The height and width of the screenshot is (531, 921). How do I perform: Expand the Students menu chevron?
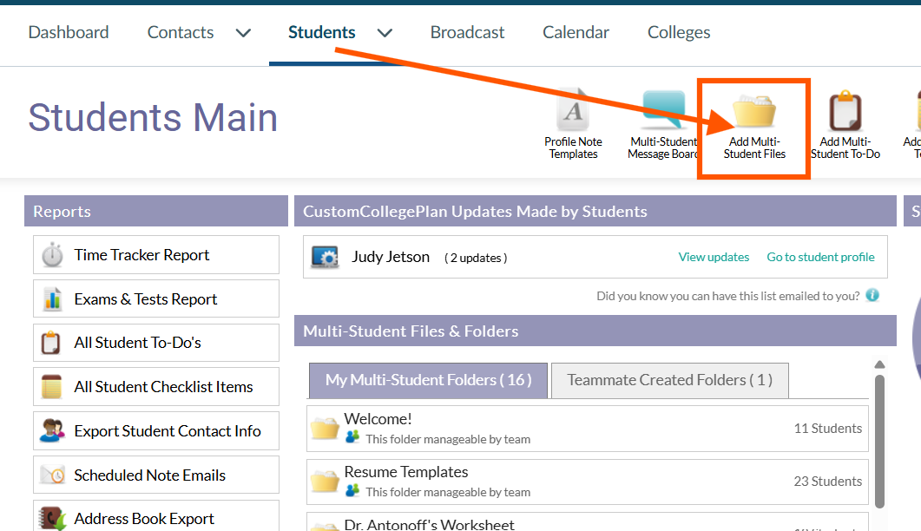click(385, 33)
